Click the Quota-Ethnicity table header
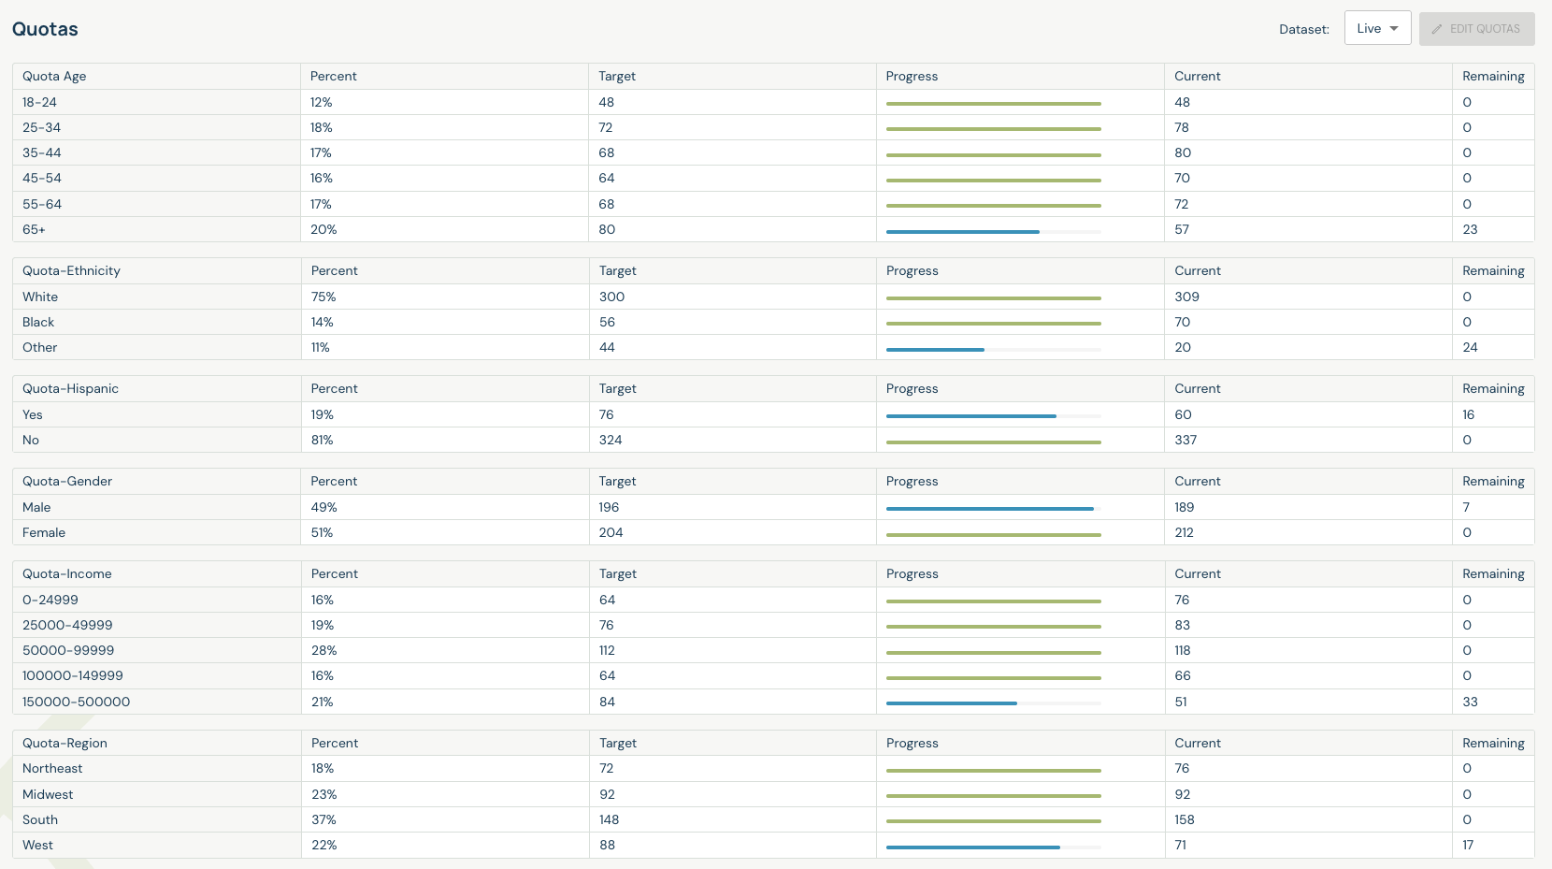Image resolution: width=1552 pixels, height=869 pixels. [x=71, y=271]
